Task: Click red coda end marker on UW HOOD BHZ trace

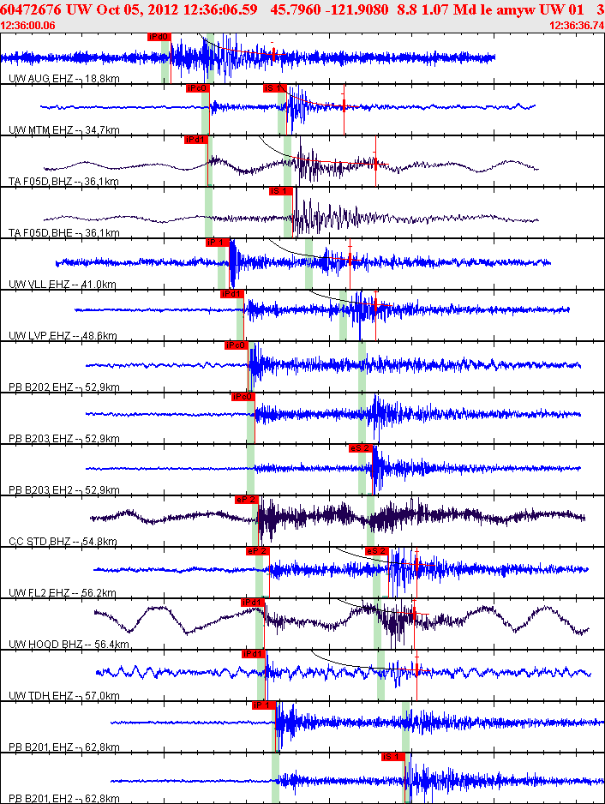Action: (x=414, y=613)
